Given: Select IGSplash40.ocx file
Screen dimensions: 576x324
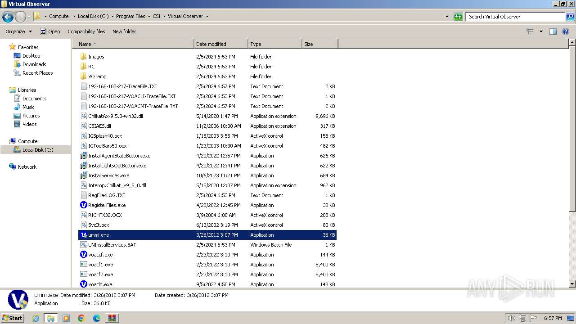Looking at the screenshot, I should (x=105, y=136).
